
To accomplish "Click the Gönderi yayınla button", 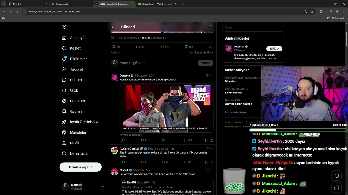I will point(80,167).
